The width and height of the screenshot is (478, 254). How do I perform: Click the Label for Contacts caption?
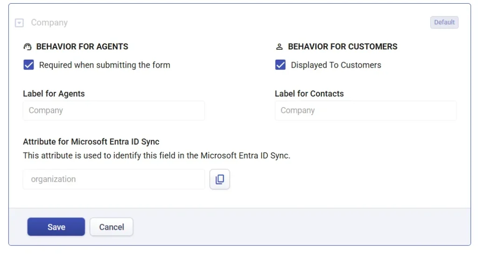309,94
